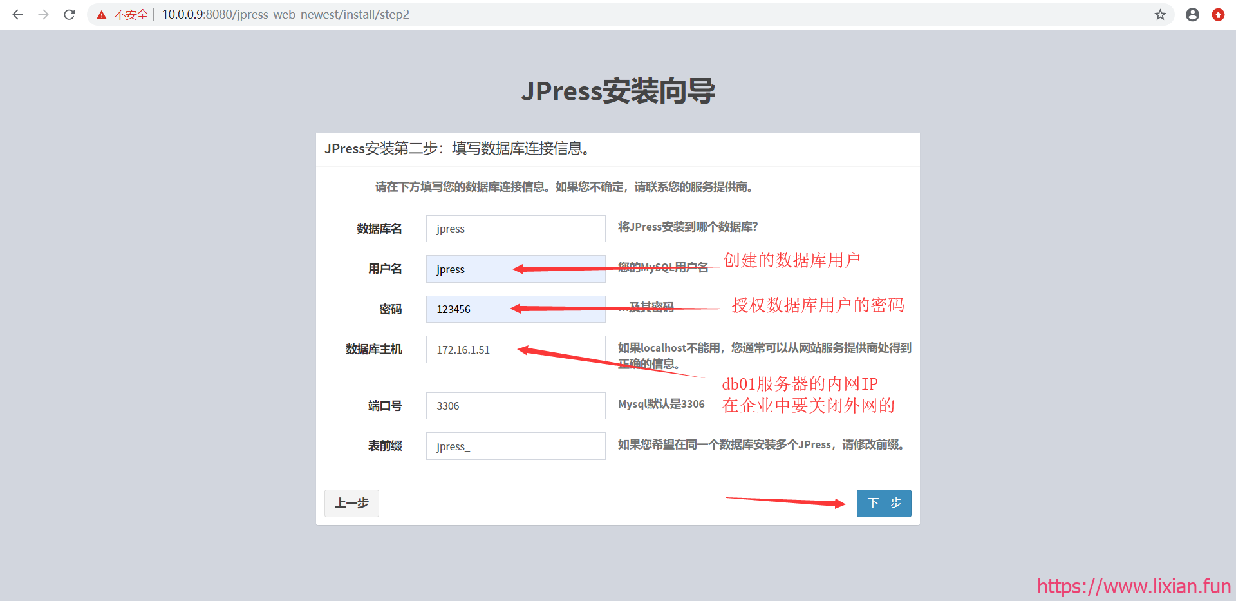1236x601 pixels.
Task: Select the JPress安装向导 heading text
Action: coord(618,91)
